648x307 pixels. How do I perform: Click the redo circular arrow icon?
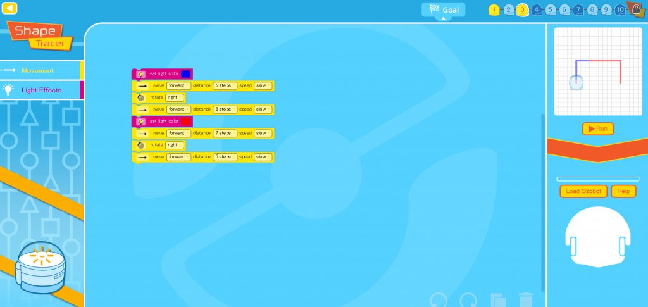[468, 300]
